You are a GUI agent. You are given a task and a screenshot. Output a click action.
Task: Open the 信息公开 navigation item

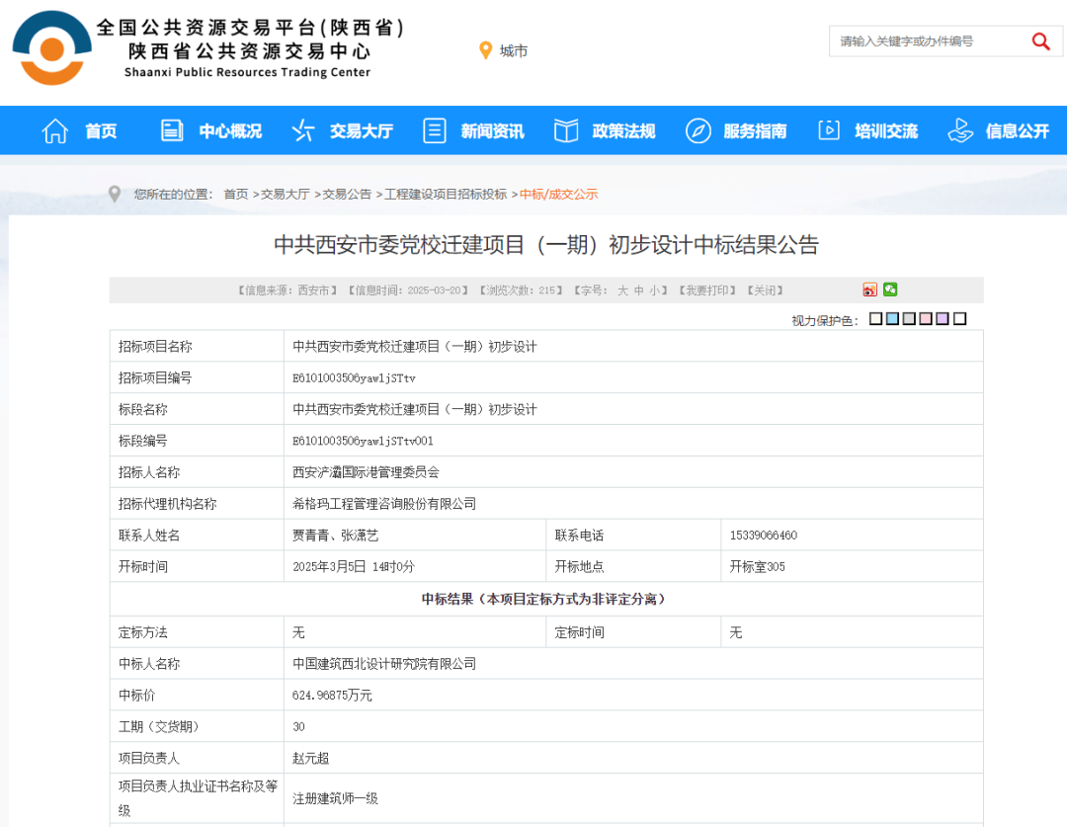click(x=1018, y=130)
